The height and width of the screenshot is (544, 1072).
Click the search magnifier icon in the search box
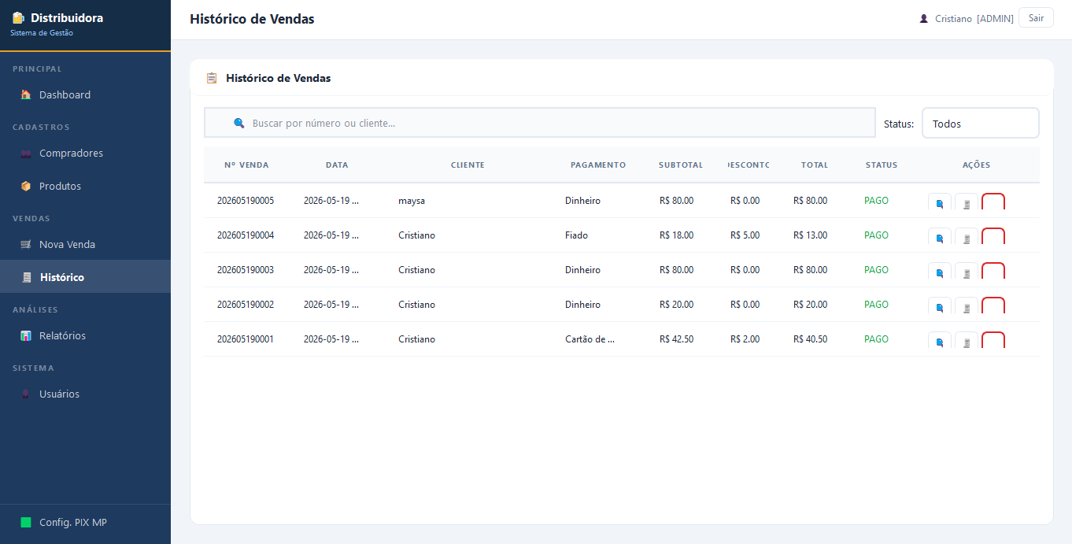[x=239, y=123]
